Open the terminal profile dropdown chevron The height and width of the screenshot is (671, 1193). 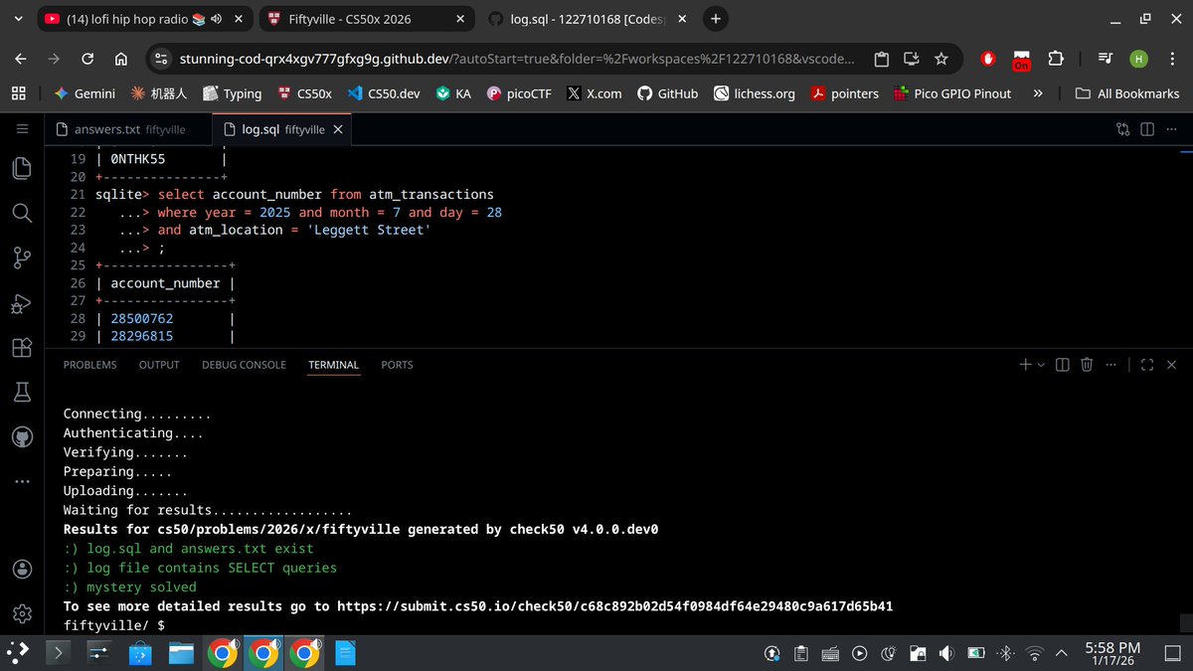point(1039,364)
